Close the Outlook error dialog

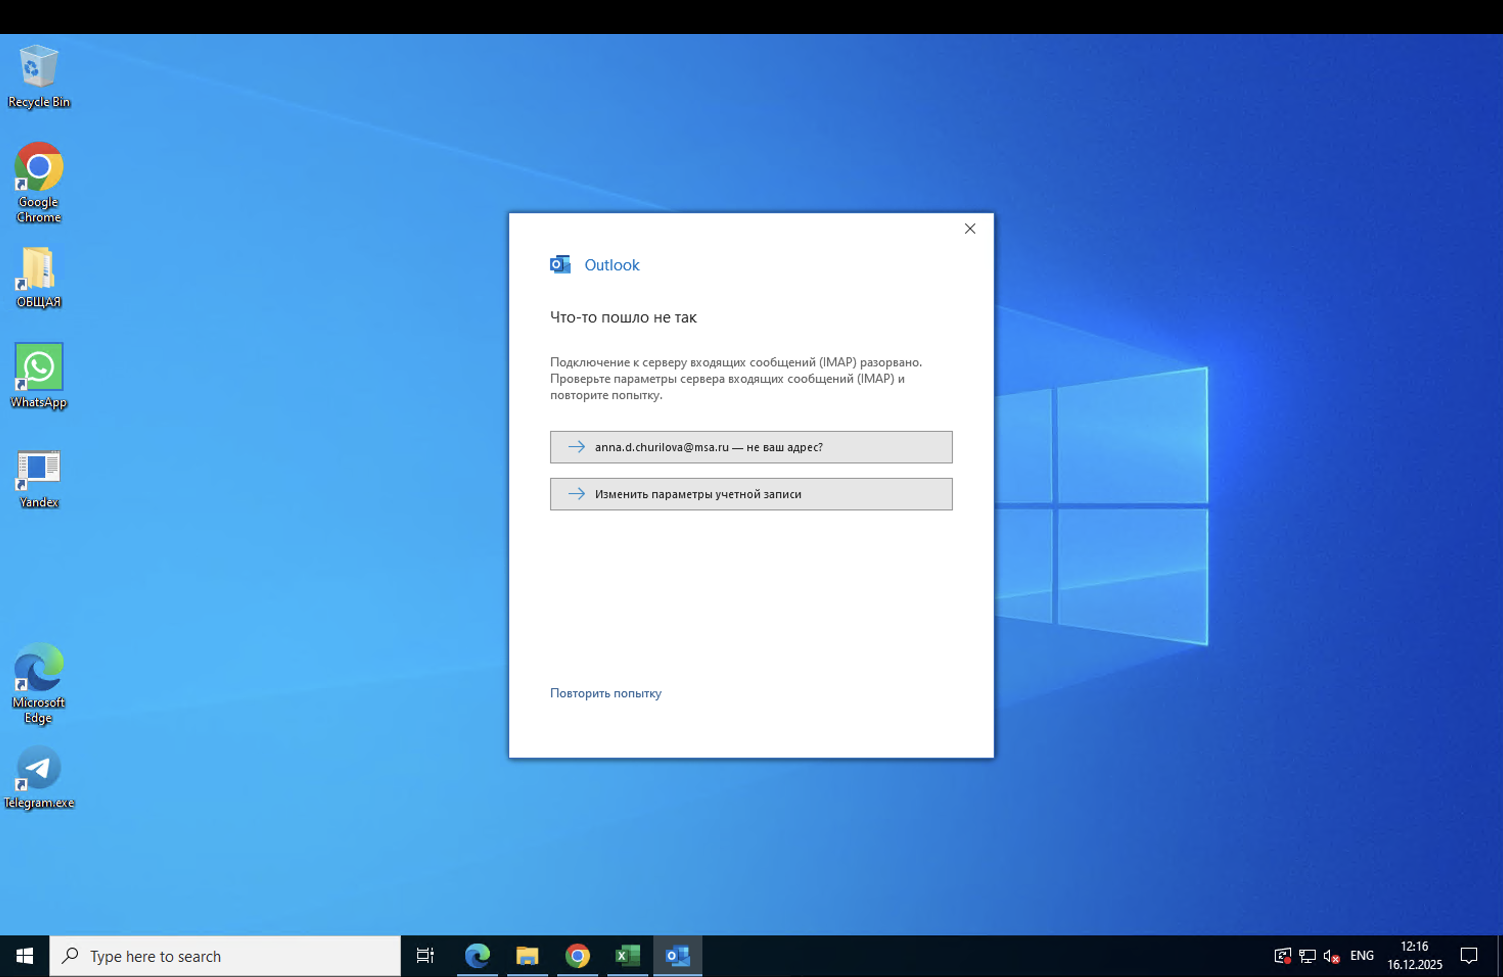pos(970,229)
